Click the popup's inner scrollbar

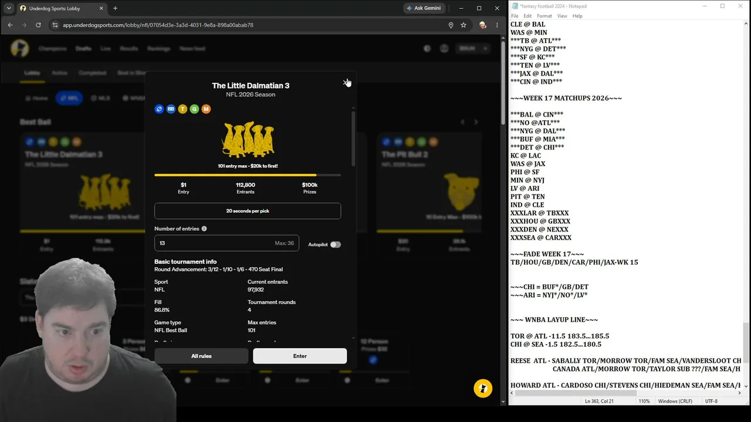pos(353,138)
